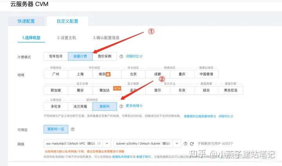
Task: Pick the 多伦多 region
Action: click(56, 106)
